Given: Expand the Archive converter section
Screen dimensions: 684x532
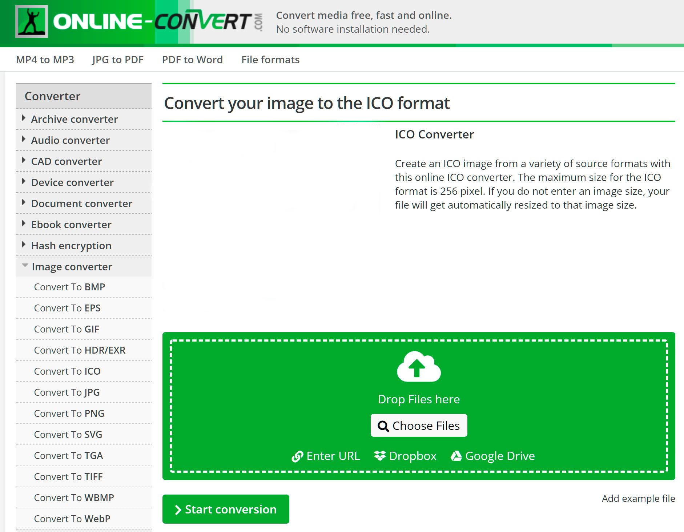Looking at the screenshot, I should pos(24,118).
